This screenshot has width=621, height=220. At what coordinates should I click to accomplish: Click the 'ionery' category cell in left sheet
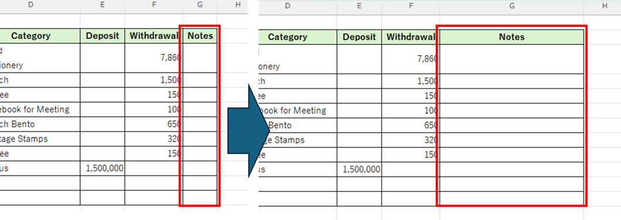pos(40,58)
